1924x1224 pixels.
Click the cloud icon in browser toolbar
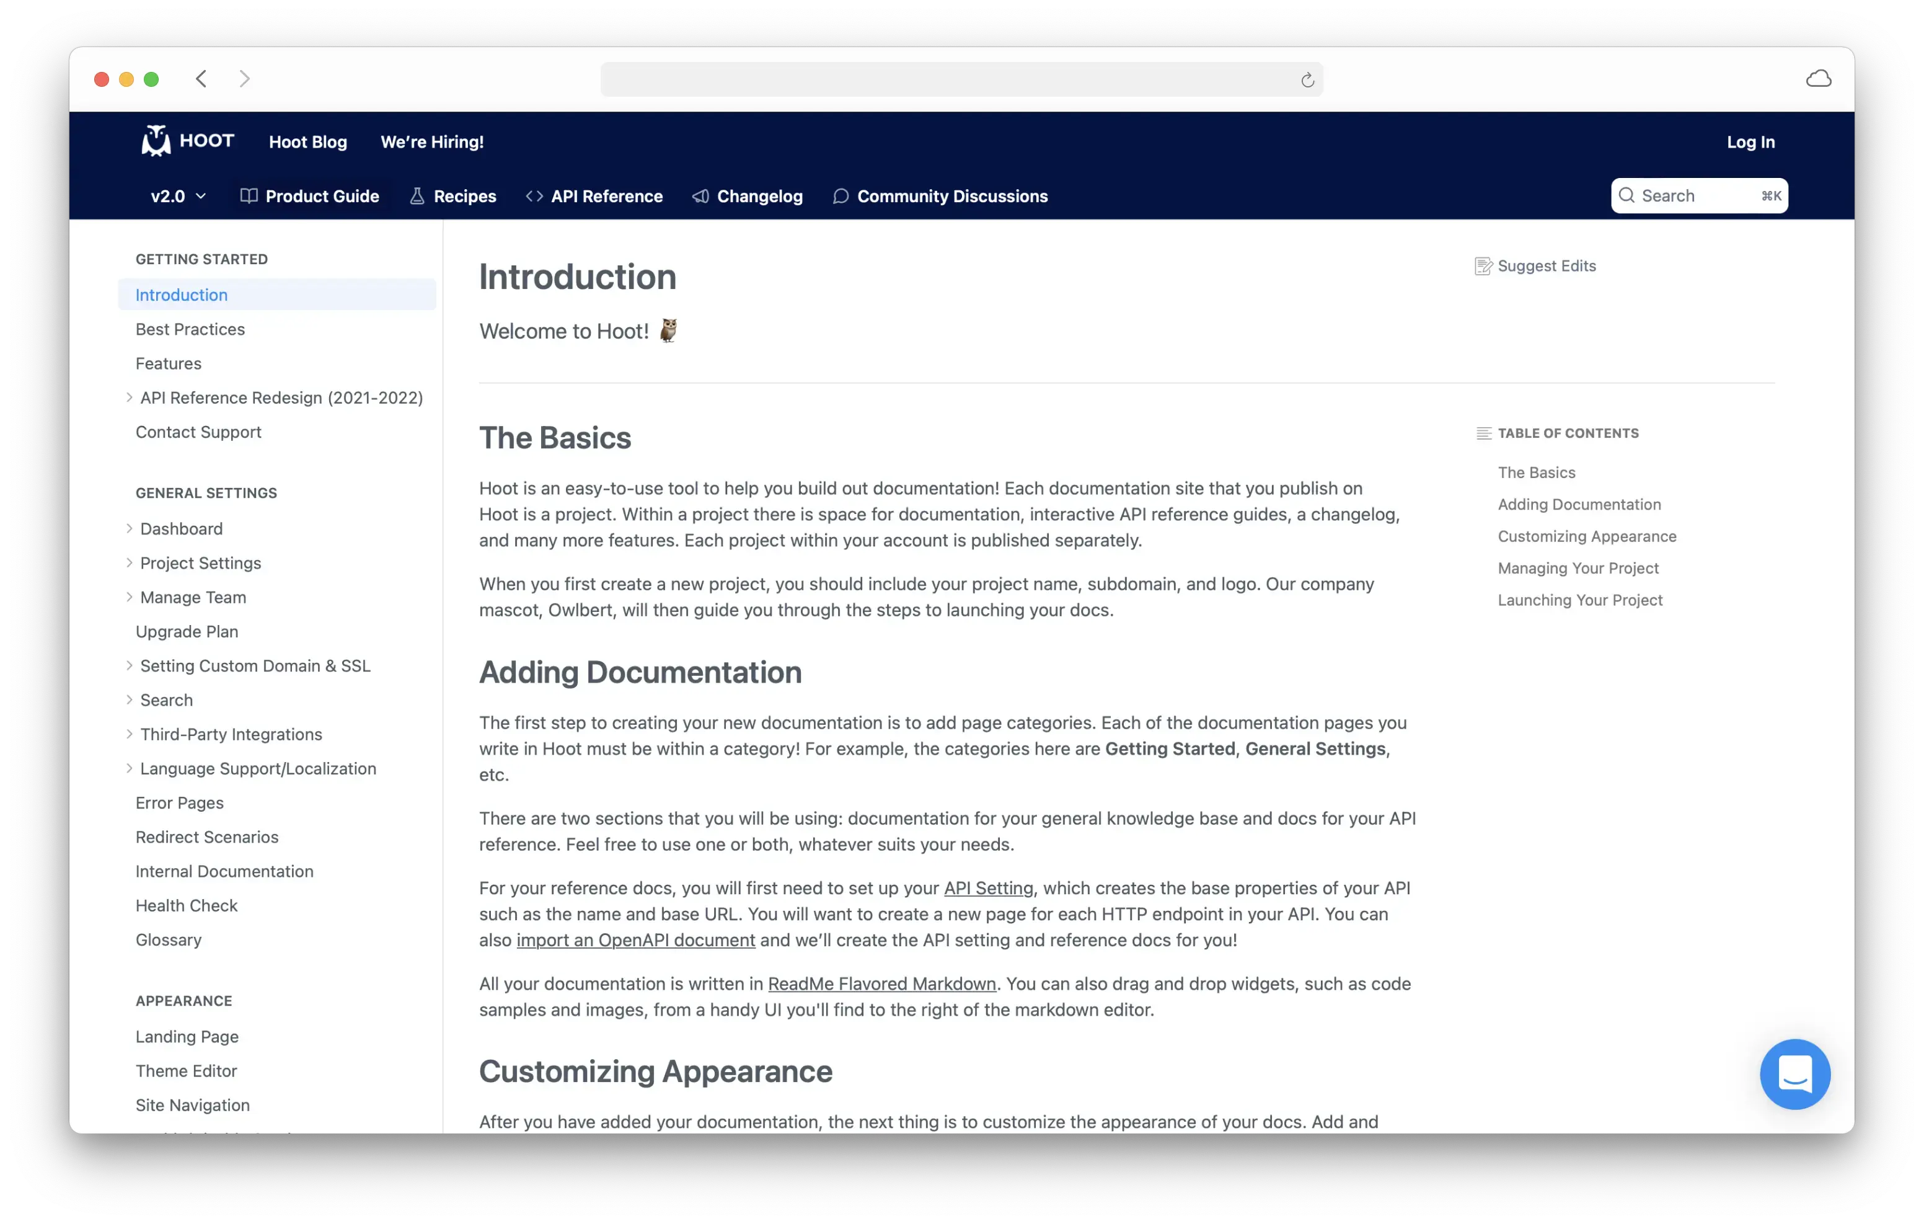coord(1818,78)
